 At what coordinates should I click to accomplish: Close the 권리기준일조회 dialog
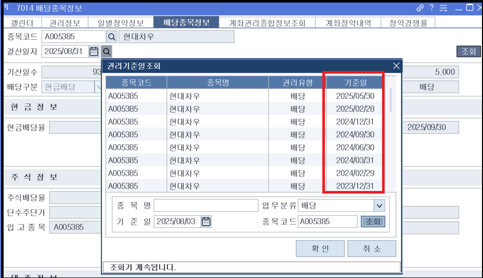point(396,65)
